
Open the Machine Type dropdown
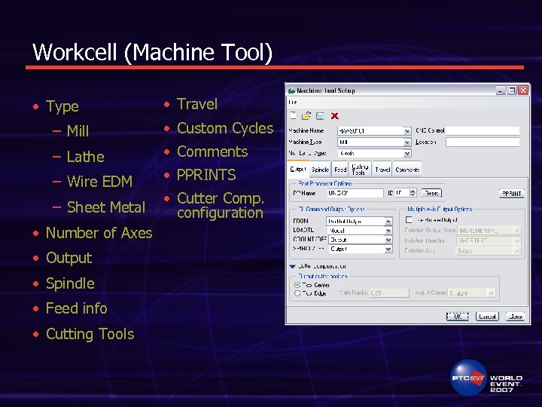pyautogui.click(x=407, y=142)
